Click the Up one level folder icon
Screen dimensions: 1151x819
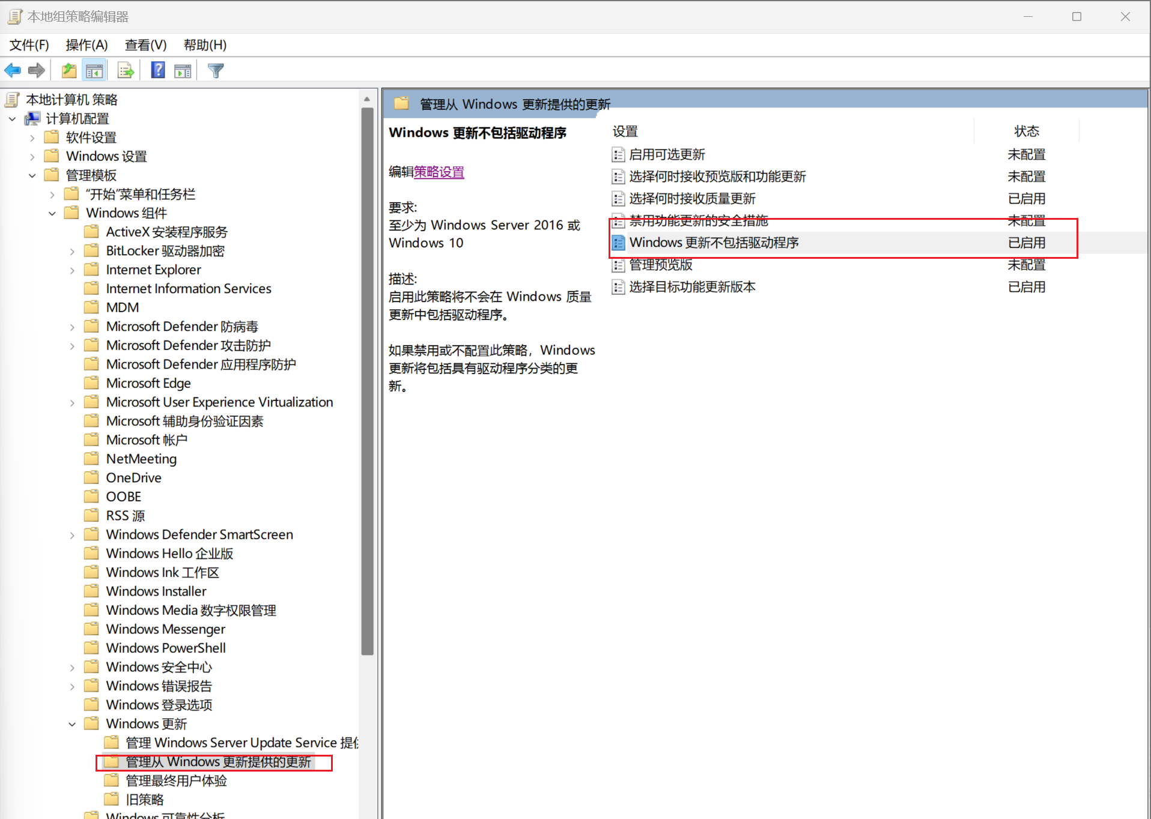[x=69, y=70]
